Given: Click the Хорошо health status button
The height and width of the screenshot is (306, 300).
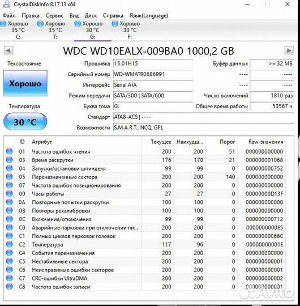Looking at the screenshot, I should pos(25,83).
